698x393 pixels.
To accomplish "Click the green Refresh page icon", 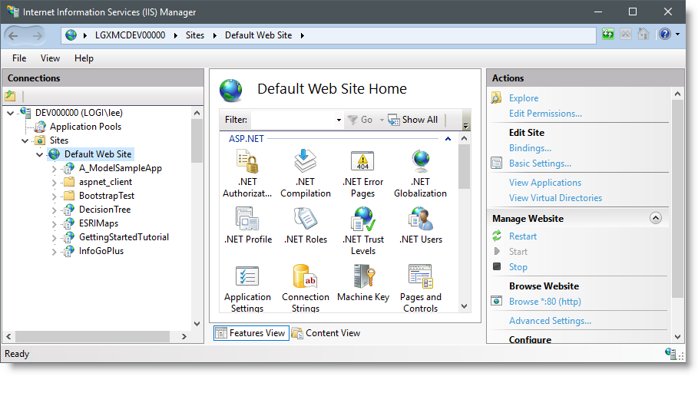I will tap(608, 35).
